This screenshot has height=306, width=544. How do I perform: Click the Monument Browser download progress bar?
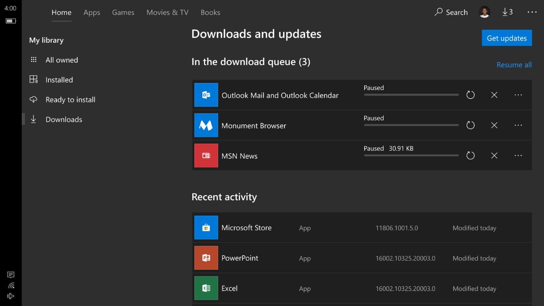click(411, 125)
